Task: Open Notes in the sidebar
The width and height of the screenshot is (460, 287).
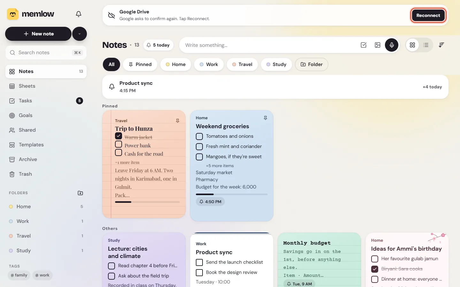Action: click(x=46, y=71)
